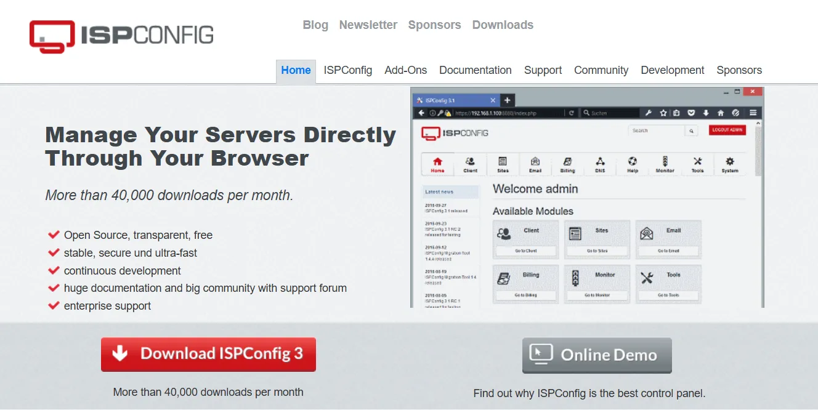Click the downloads arrow in embedded browser toolbar
Viewport: 818px width, 410px height.
click(x=706, y=113)
